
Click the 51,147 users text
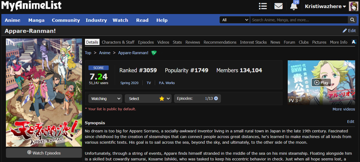[98, 83]
